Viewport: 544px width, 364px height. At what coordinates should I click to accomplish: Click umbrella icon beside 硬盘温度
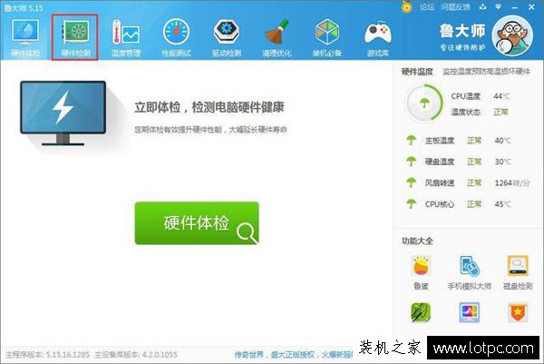411,162
